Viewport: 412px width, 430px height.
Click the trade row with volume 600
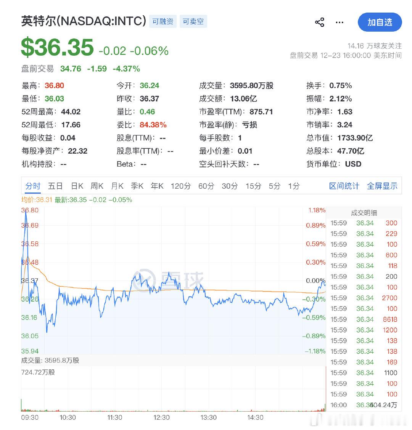pyautogui.click(x=364, y=255)
